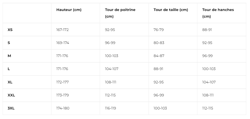The image size is (250, 119).
Task: Select the XXL size row label
Action: tap(11, 95)
